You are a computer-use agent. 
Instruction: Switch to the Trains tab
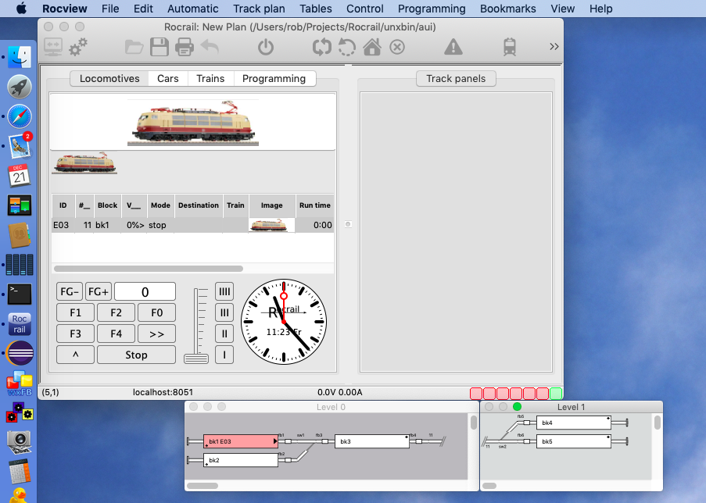(x=210, y=78)
